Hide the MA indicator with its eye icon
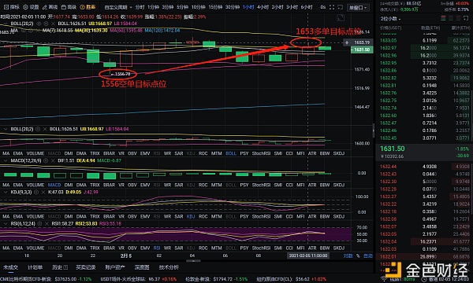 click(x=24, y=31)
